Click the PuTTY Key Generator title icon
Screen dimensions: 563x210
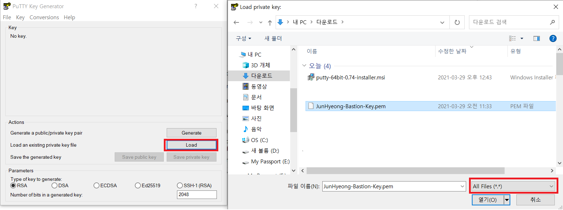point(7,6)
